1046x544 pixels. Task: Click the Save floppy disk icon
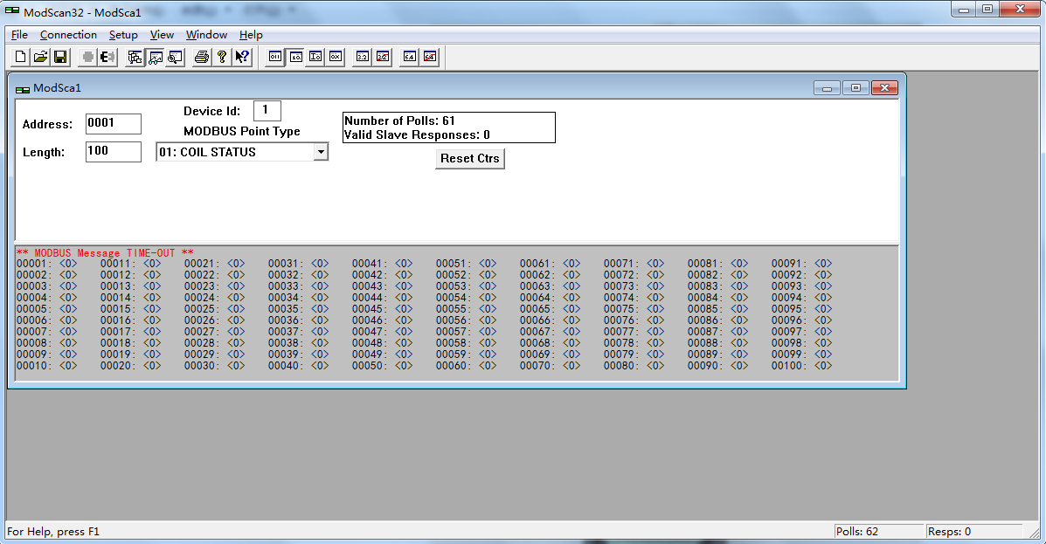60,57
